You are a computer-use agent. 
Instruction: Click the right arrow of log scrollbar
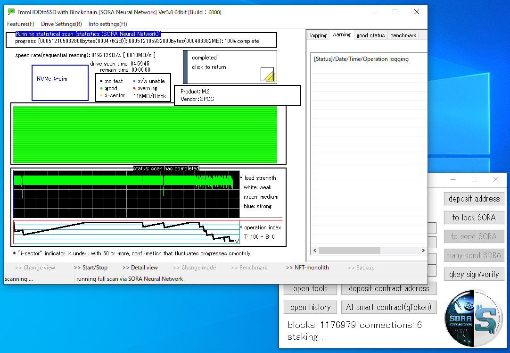(x=423, y=250)
